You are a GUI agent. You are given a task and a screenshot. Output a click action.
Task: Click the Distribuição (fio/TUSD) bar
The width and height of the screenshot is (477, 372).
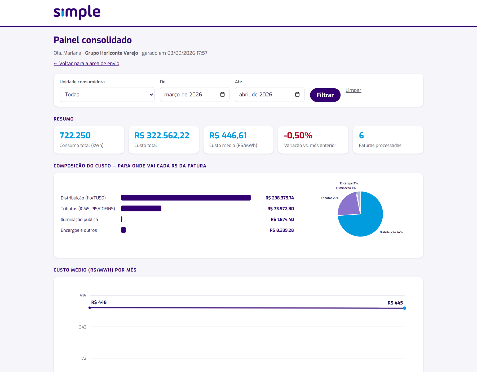tap(186, 198)
